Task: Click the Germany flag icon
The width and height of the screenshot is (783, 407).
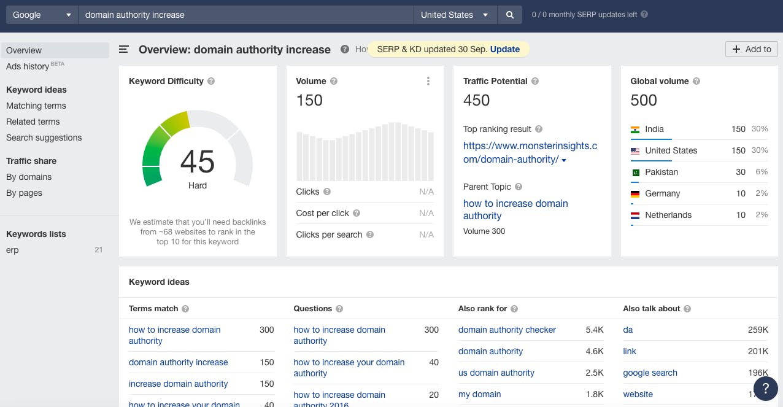Action: point(635,193)
